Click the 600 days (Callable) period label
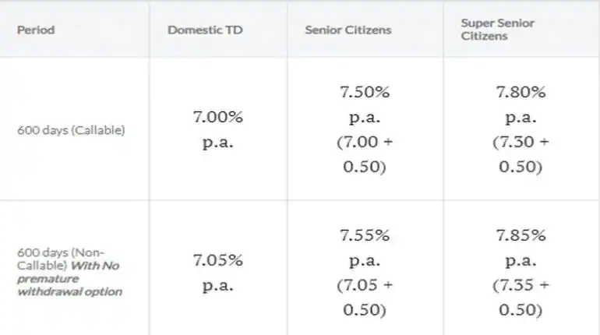This screenshot has width=600, height=335. coord(70,130)
